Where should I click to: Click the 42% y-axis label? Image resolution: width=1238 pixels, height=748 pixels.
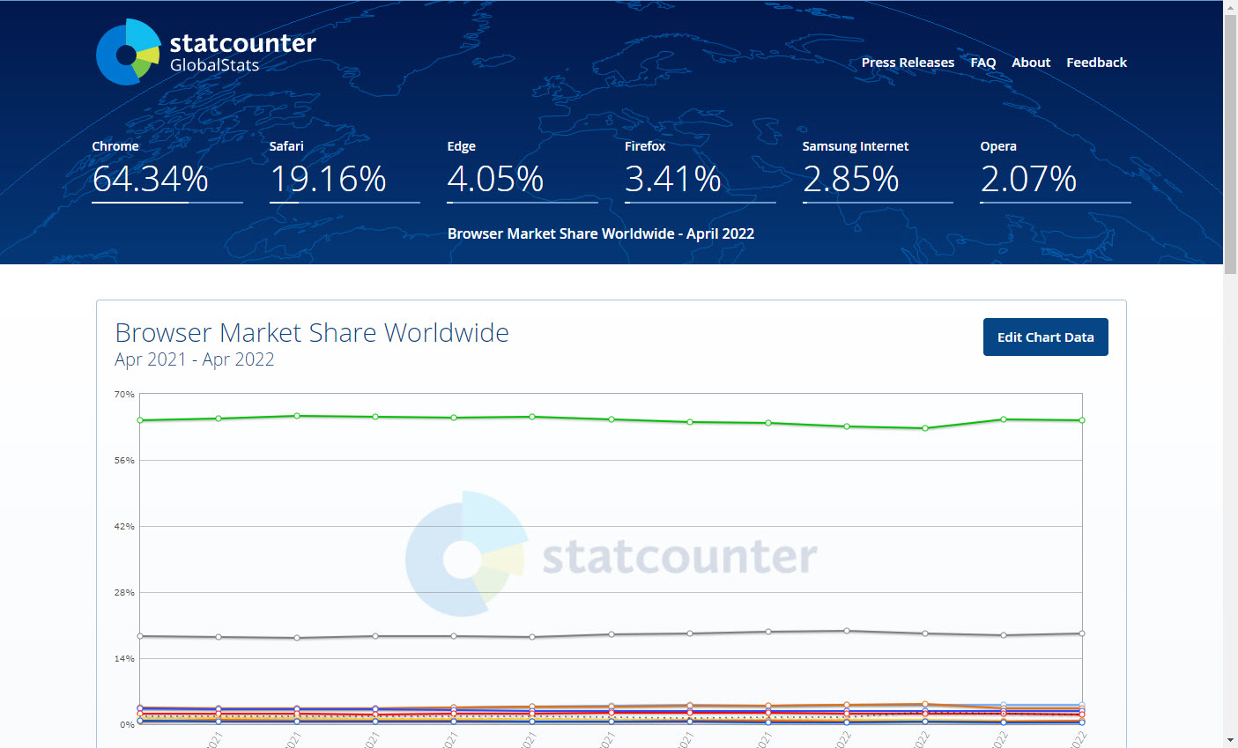124,526
